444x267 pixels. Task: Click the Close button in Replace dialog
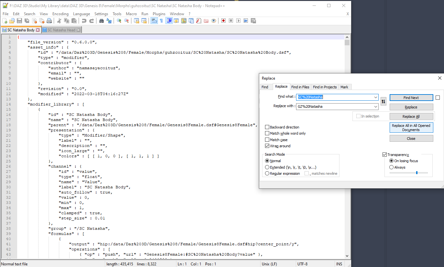point(411,139)
